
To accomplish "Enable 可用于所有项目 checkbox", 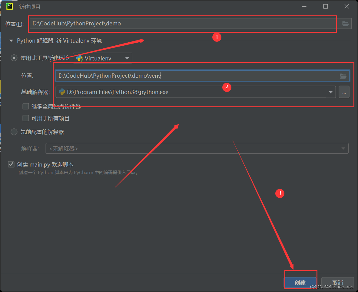I will coord(25,118).
